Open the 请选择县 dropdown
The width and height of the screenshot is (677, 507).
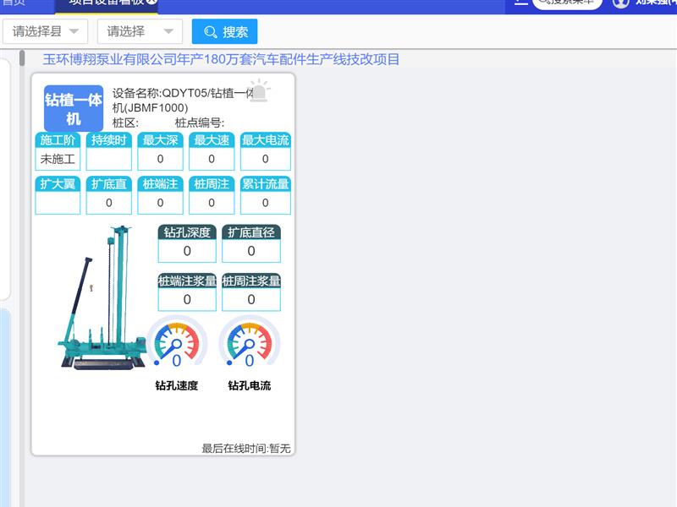click(46, 32)
